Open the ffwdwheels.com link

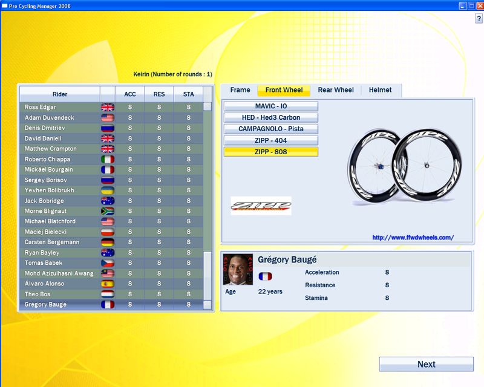coord(413,238)
